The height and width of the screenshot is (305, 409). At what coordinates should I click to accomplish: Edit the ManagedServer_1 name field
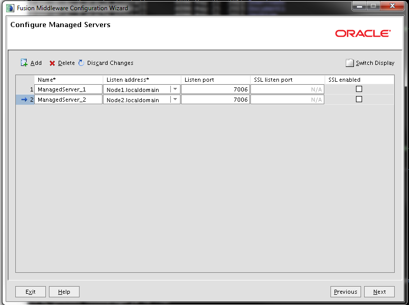pyautogui.click(x=68, y=89)
